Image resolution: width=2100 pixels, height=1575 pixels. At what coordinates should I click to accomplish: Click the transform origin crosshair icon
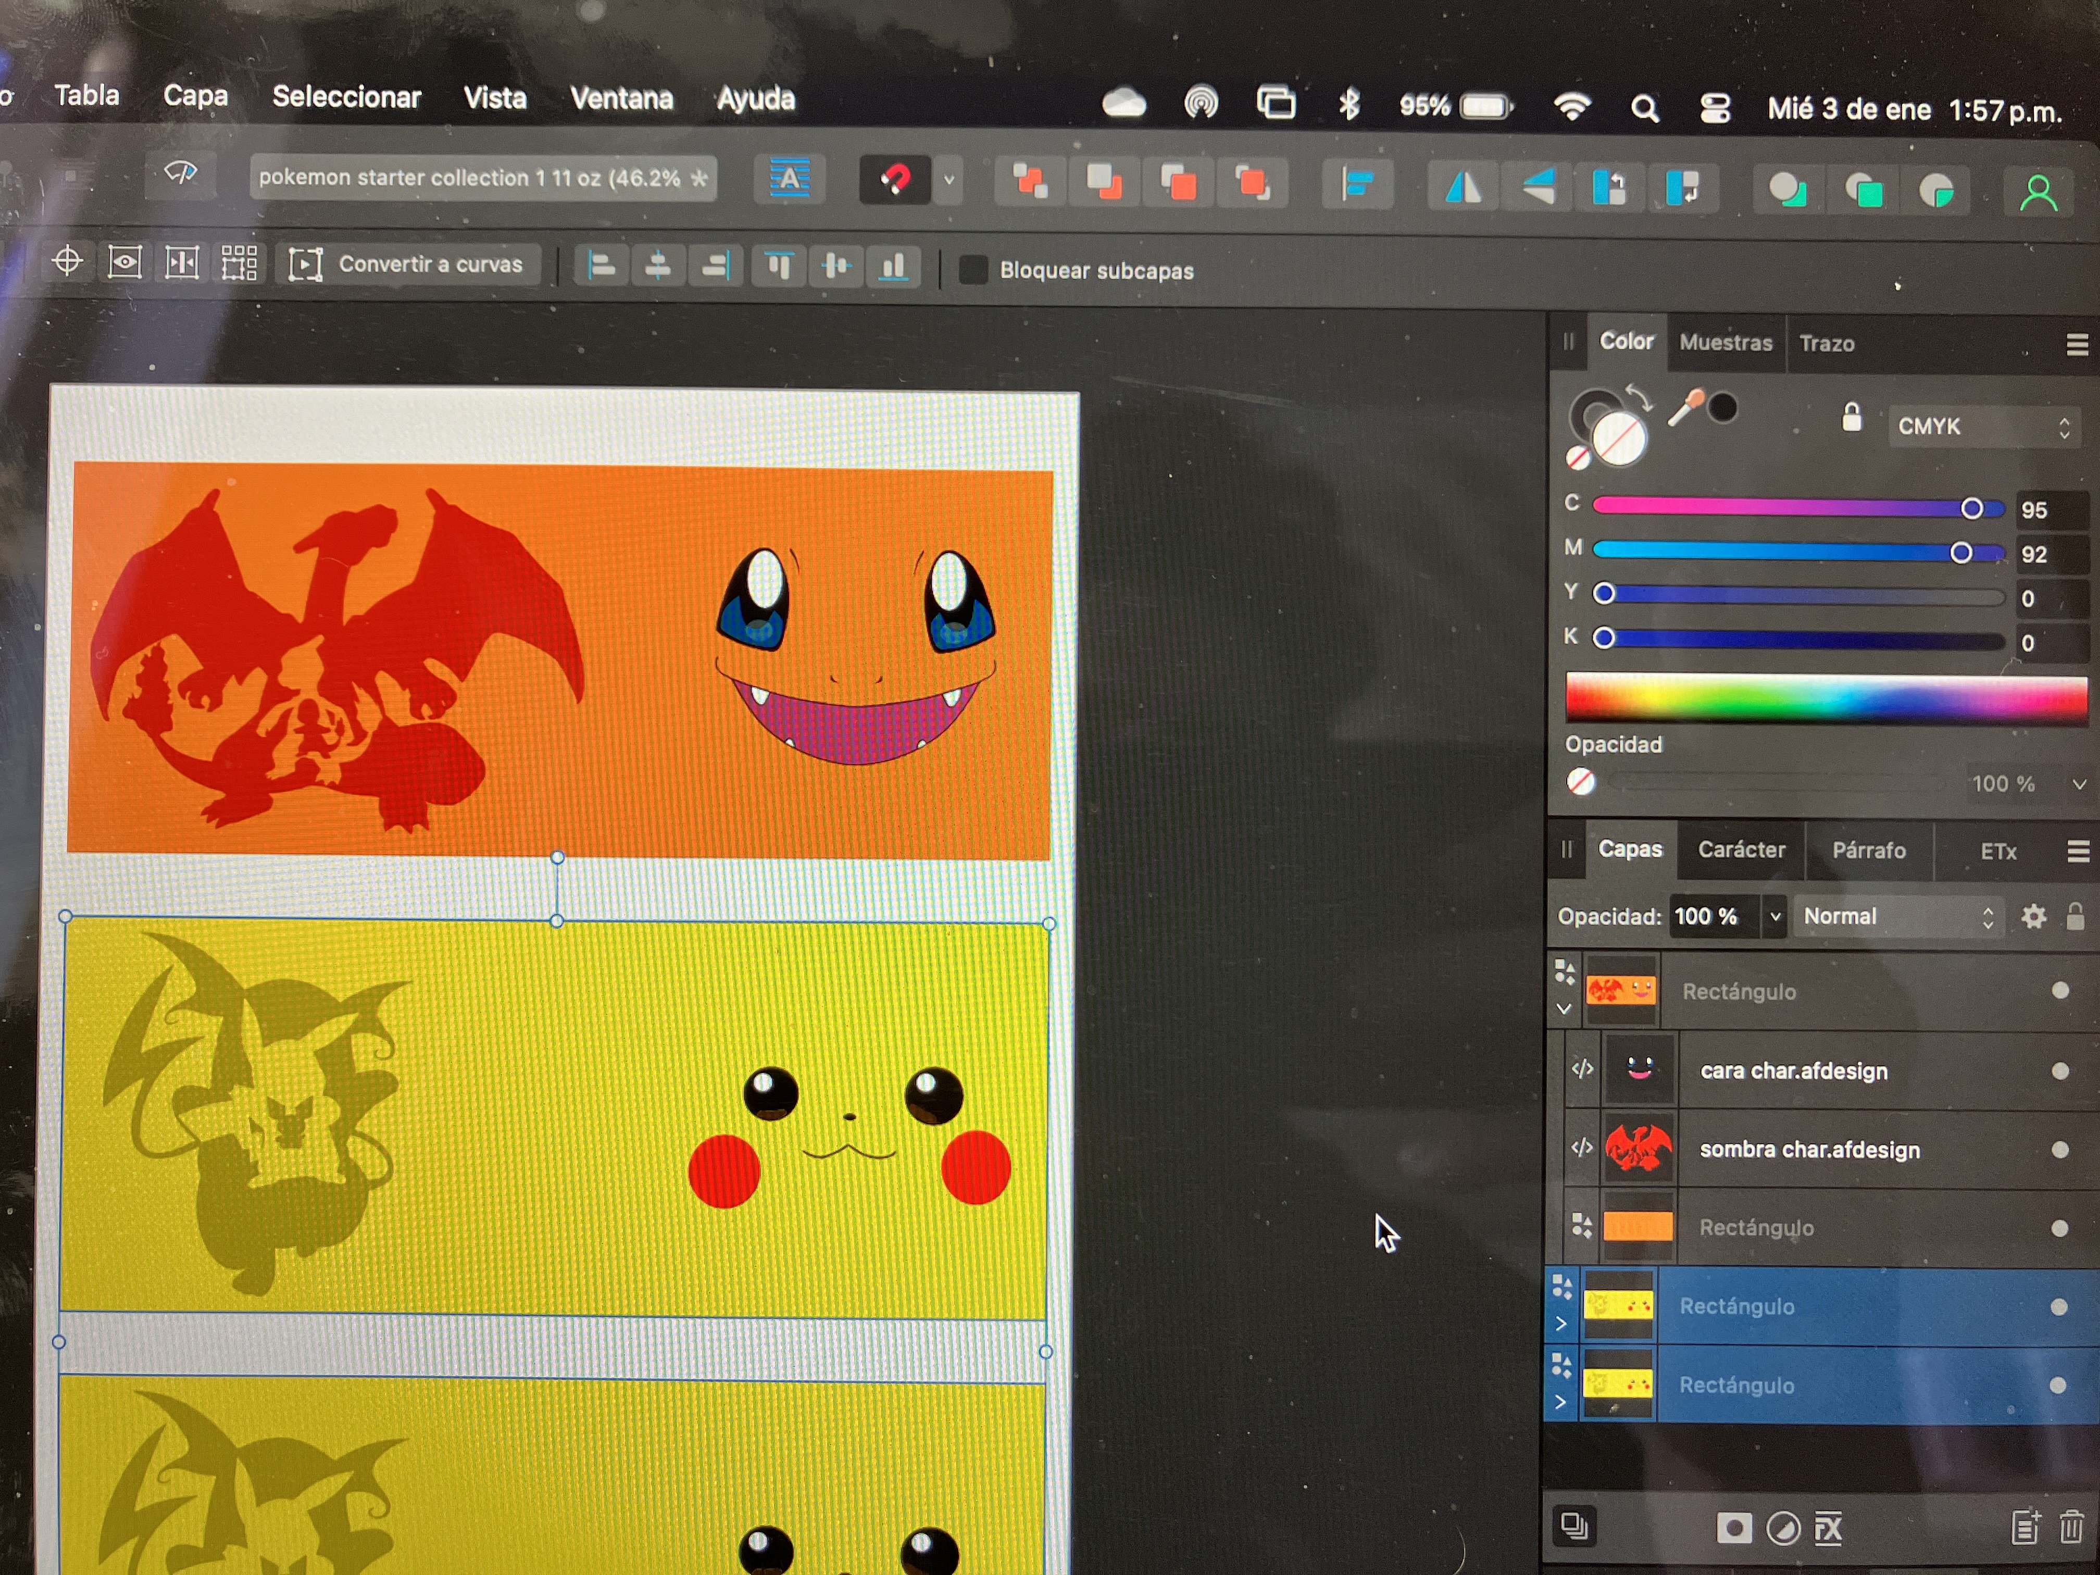[x=67, y=260]
